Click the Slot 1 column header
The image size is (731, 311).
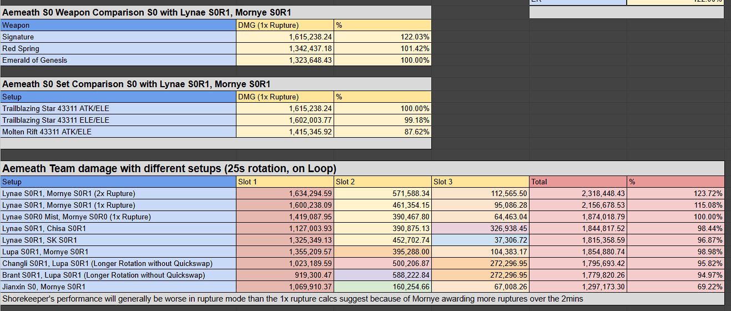tap(285, 182)
